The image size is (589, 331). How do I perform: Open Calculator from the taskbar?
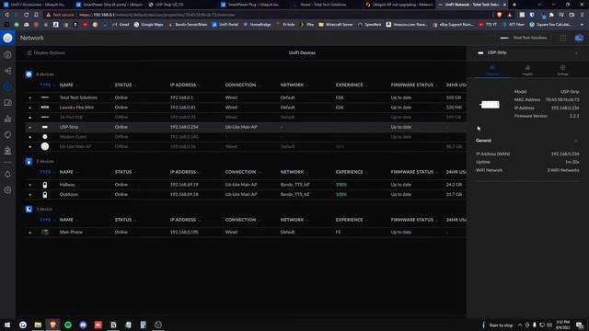(144, 325)
